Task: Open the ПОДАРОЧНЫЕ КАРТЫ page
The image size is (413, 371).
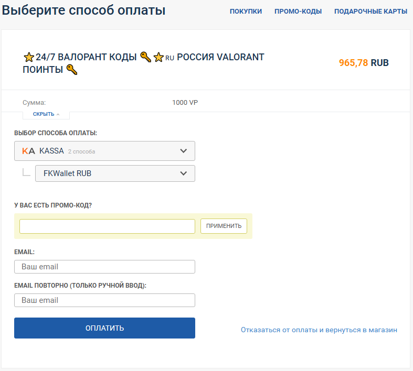Action: pyautogui.click(x=370, y=11)
